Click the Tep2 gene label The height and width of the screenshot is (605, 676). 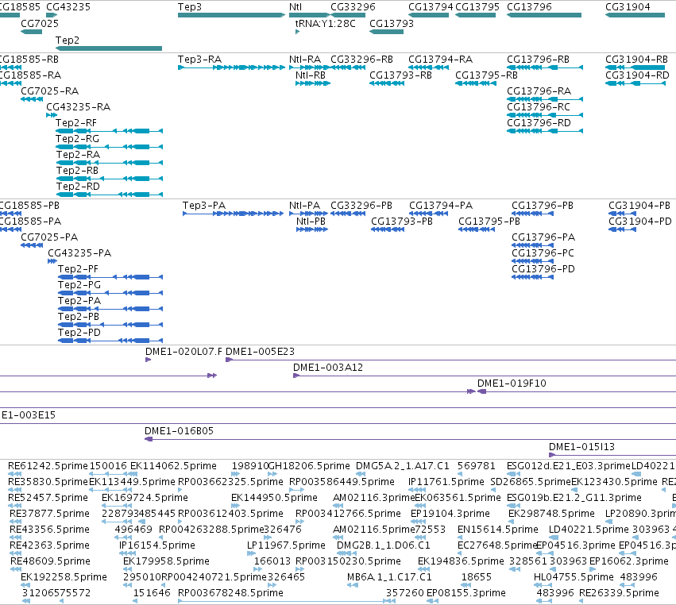point(68,40)
